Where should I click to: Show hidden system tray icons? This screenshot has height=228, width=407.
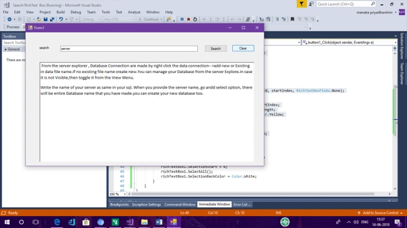(349, 222)
